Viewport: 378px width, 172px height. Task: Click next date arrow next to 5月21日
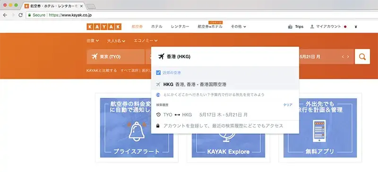tap(348, 57)
